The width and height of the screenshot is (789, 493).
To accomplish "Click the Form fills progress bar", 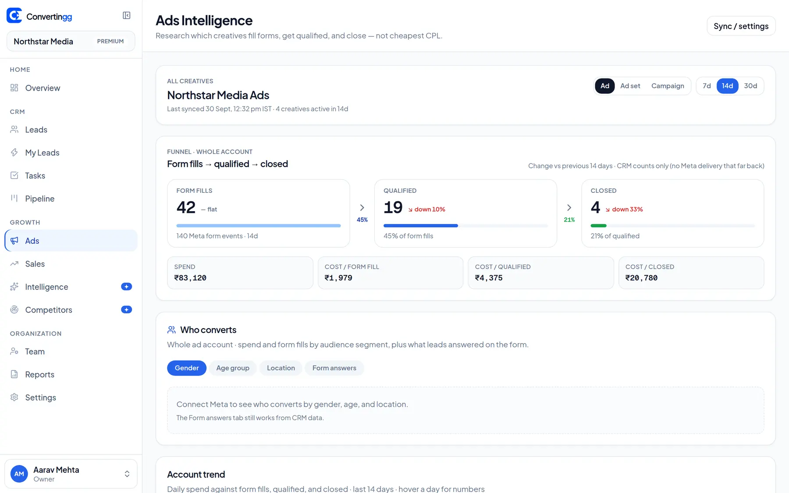I will 259,226.
